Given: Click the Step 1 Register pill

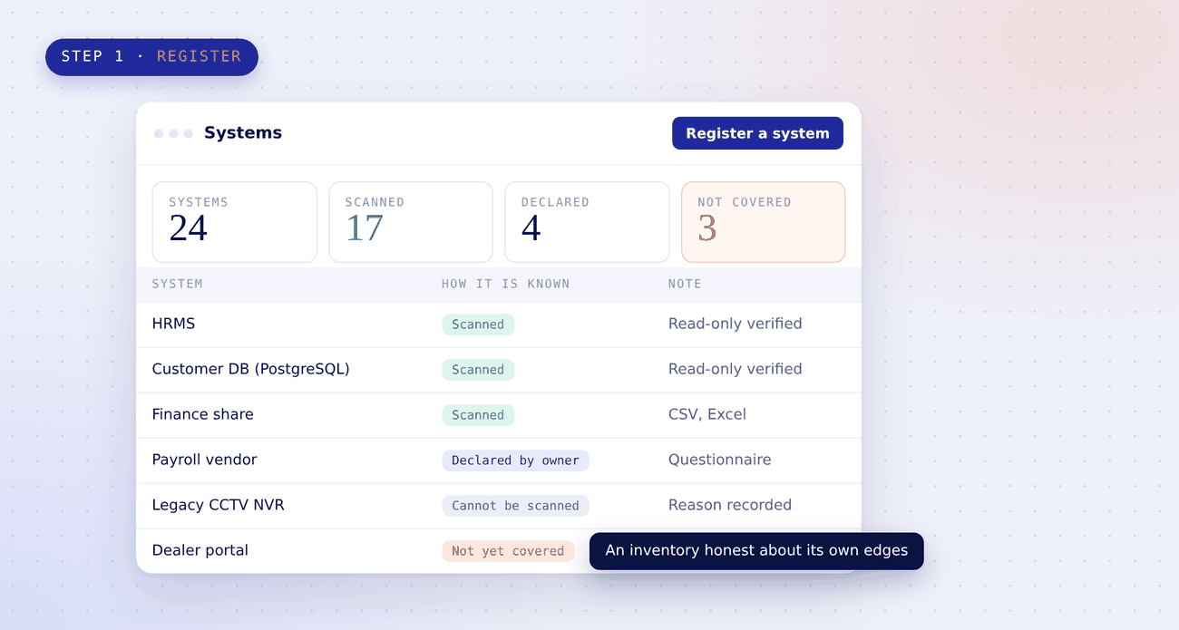Looking at the screenshot, I should (151, 56).
